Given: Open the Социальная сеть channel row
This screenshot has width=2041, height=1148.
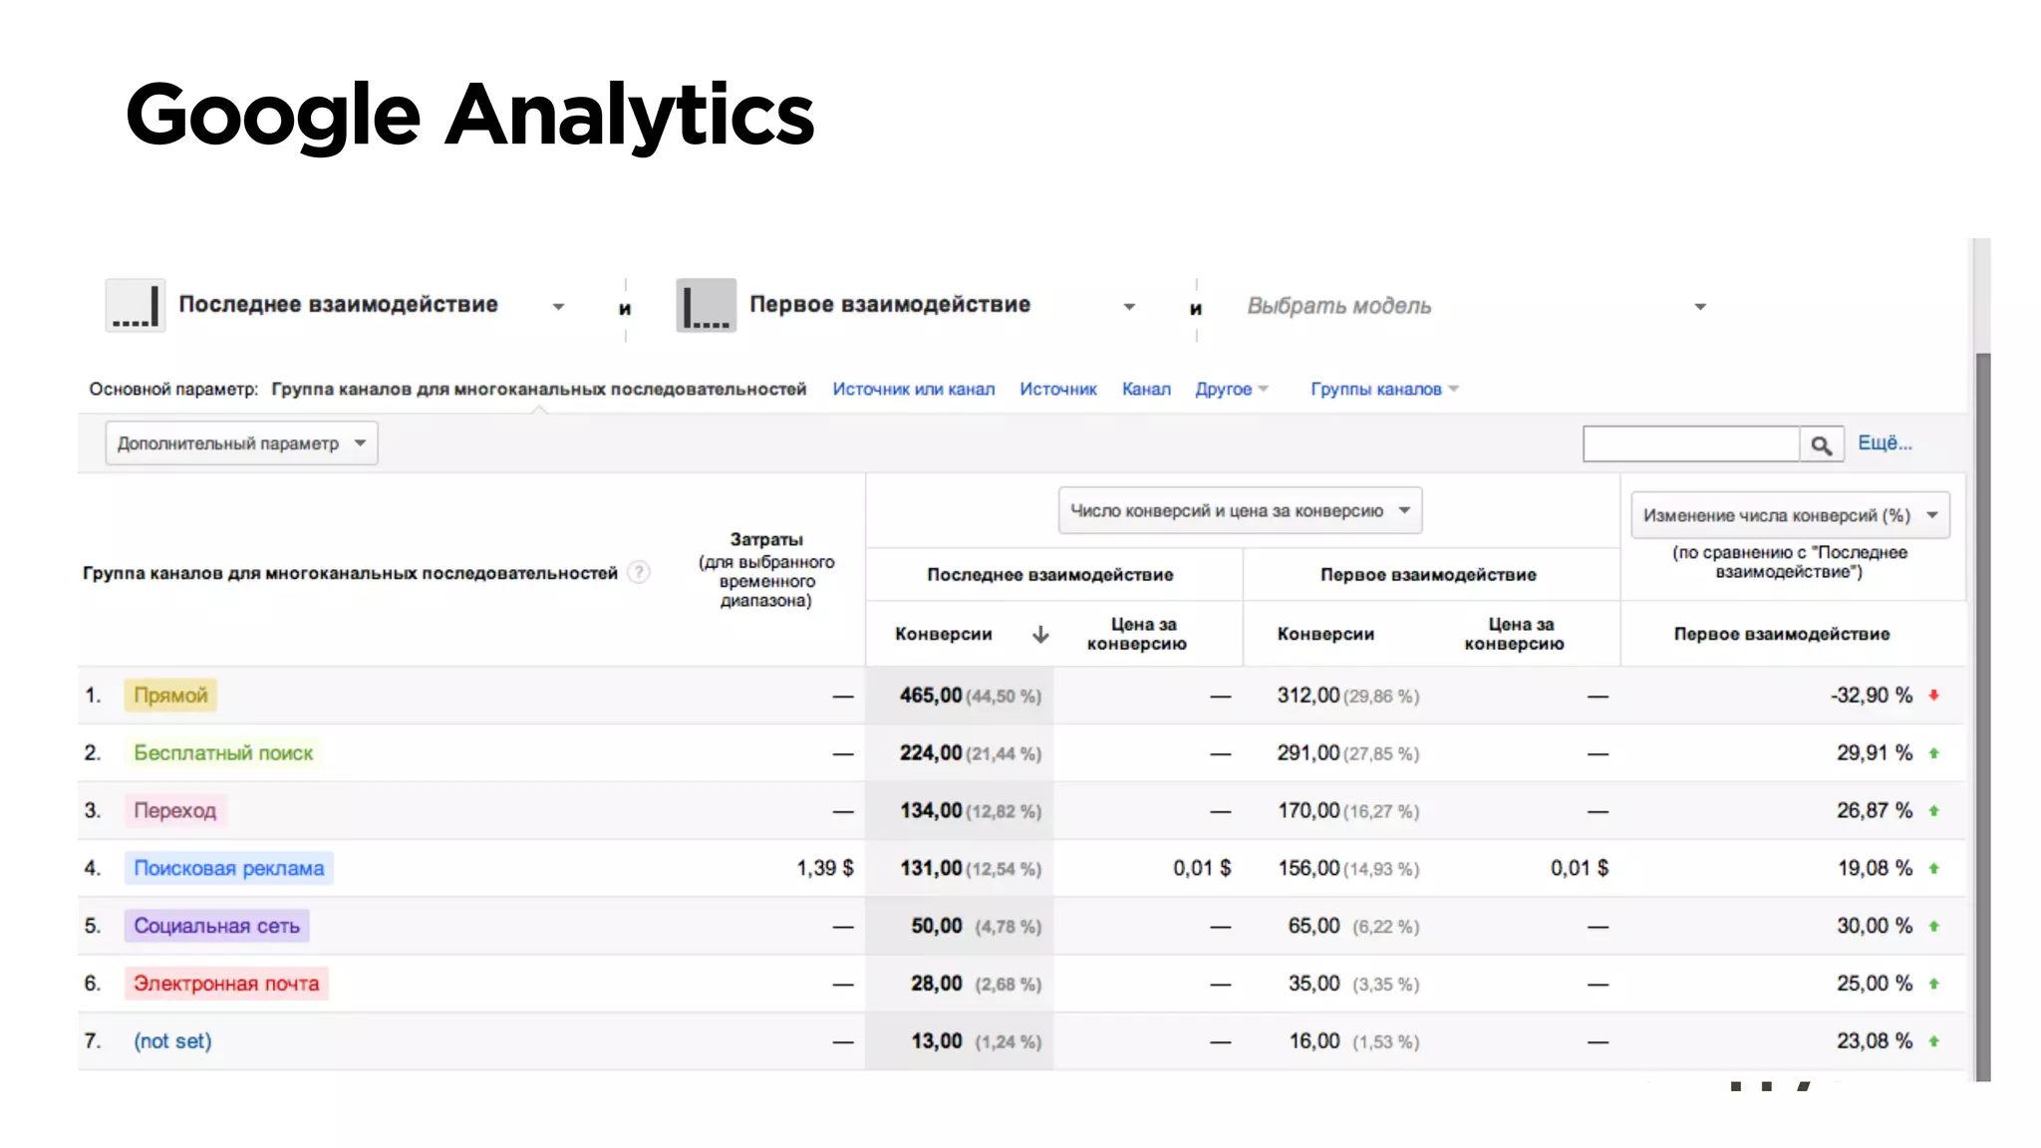Looking at the screenshot, I should (216, 926).
